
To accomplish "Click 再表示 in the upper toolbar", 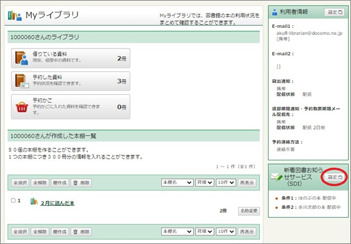I will (247, 183).
